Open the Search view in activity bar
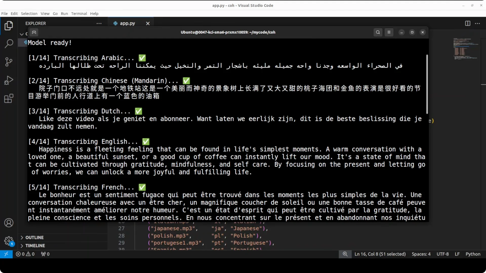Screen dimensions: 486x273 coord(9,43)
